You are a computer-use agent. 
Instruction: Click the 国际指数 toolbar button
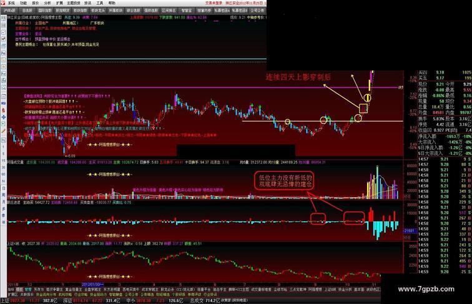(x=45, y=11)
